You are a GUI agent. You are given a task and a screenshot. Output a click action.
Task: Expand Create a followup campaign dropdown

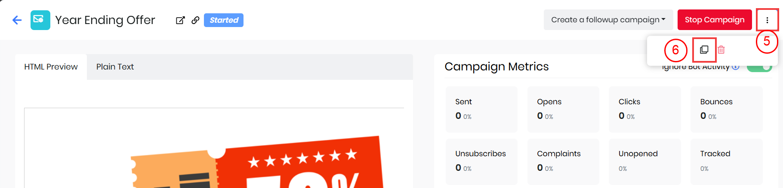608,20
